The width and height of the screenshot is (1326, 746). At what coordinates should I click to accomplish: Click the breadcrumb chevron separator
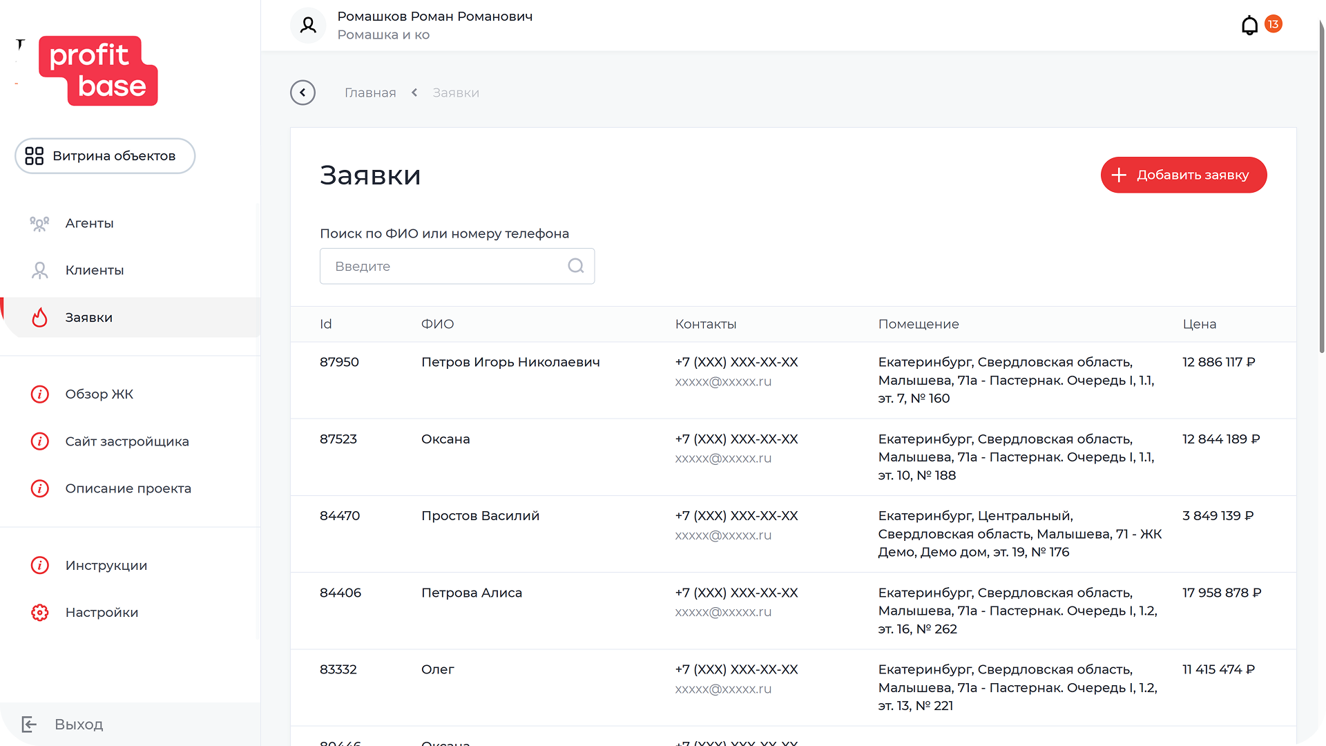pyautogui.click(x=414, y=93)
